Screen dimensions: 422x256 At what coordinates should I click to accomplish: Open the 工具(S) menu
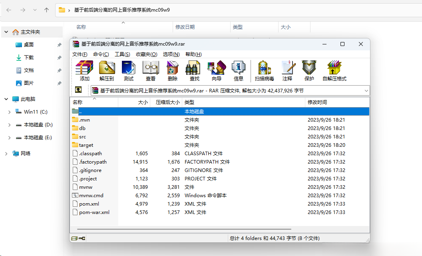point(122,54)
